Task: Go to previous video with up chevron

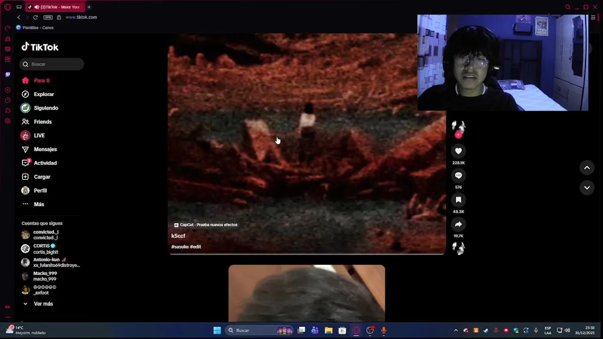Action: click(x=587, y=168)
